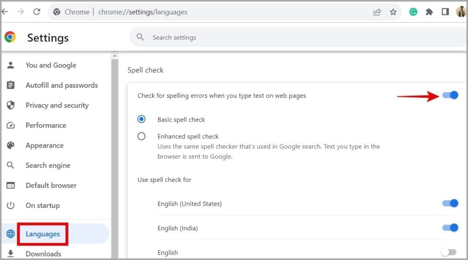Click the 'Use spell check for' label
The image size is (468, 260).
point(164,180)
